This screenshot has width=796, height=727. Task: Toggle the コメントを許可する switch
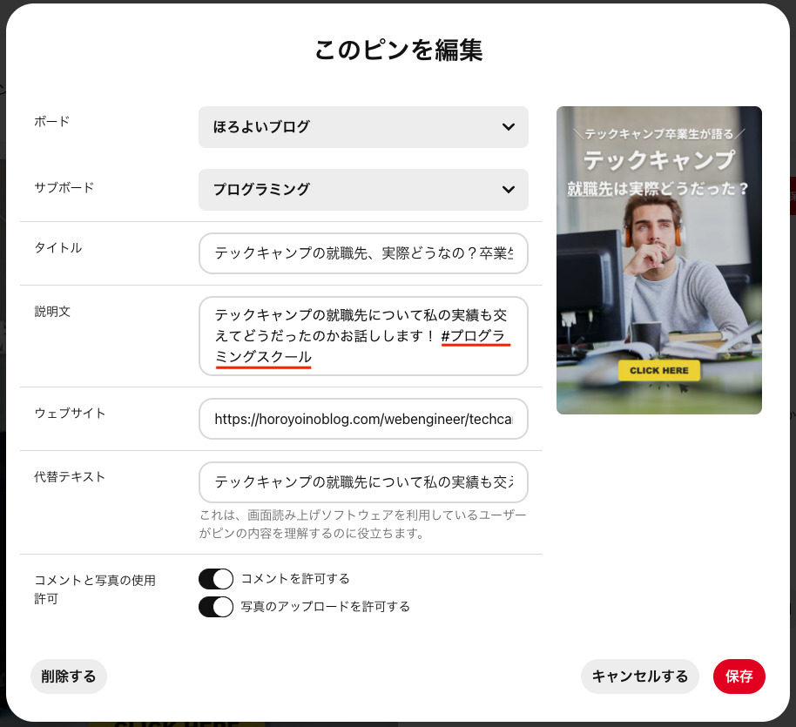click(x=216, y=579)
